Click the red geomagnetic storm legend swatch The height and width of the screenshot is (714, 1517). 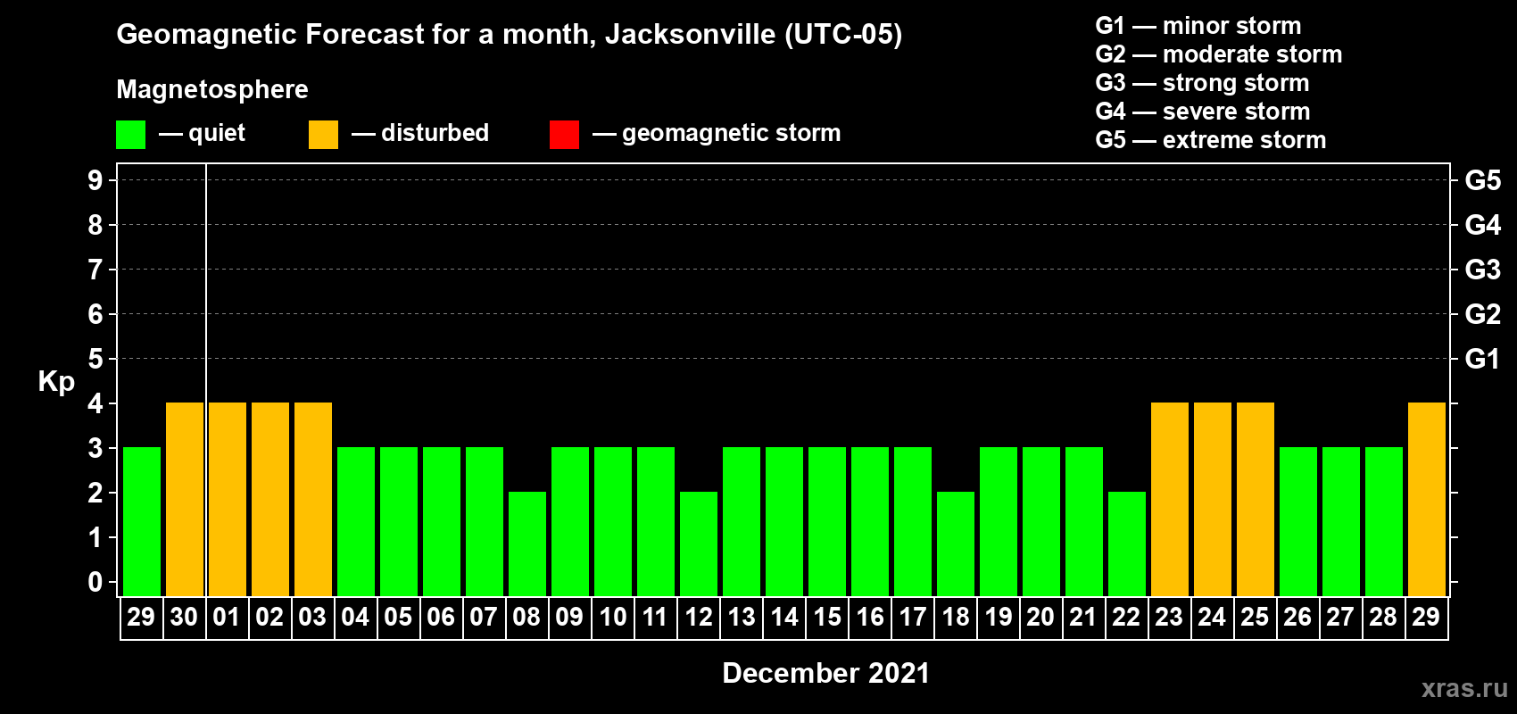click(x=564, y=135)
